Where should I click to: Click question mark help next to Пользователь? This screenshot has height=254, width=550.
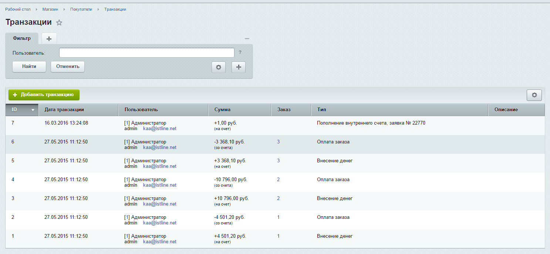(x=240, y=53)
